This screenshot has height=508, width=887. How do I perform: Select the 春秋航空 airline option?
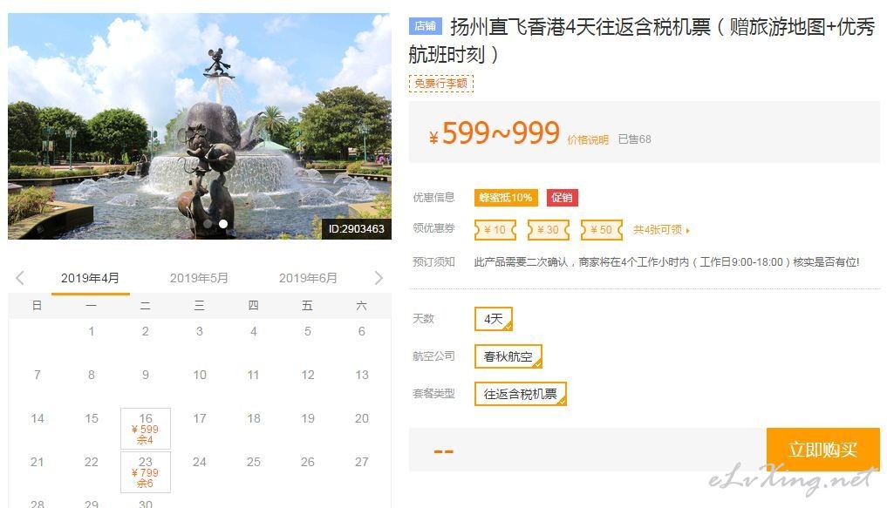point(508,356)
